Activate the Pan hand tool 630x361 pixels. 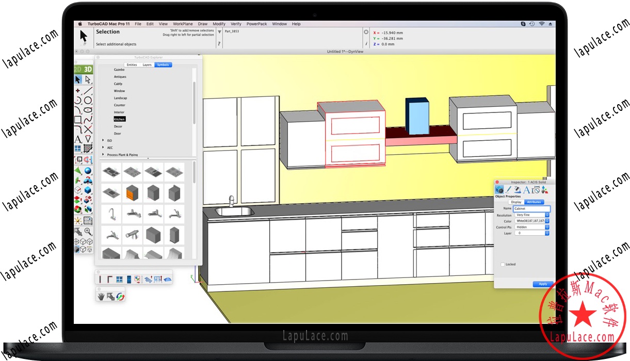pos(102,296)
